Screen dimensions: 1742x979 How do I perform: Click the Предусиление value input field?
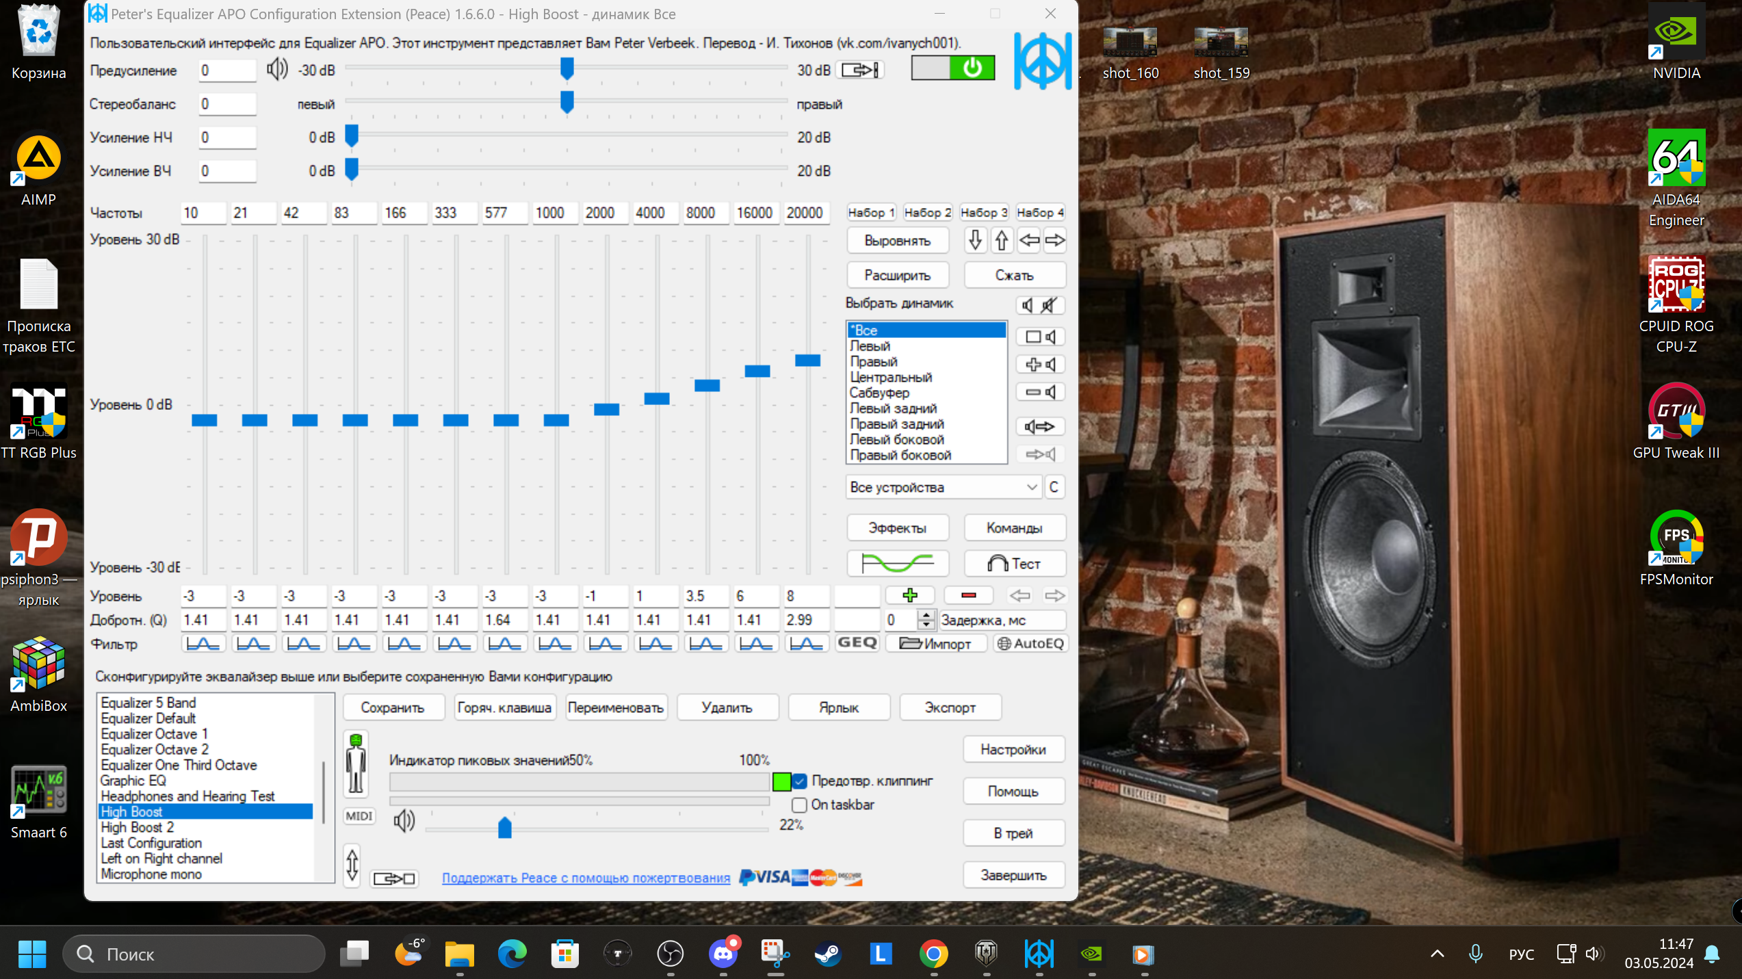click(226, 70)
